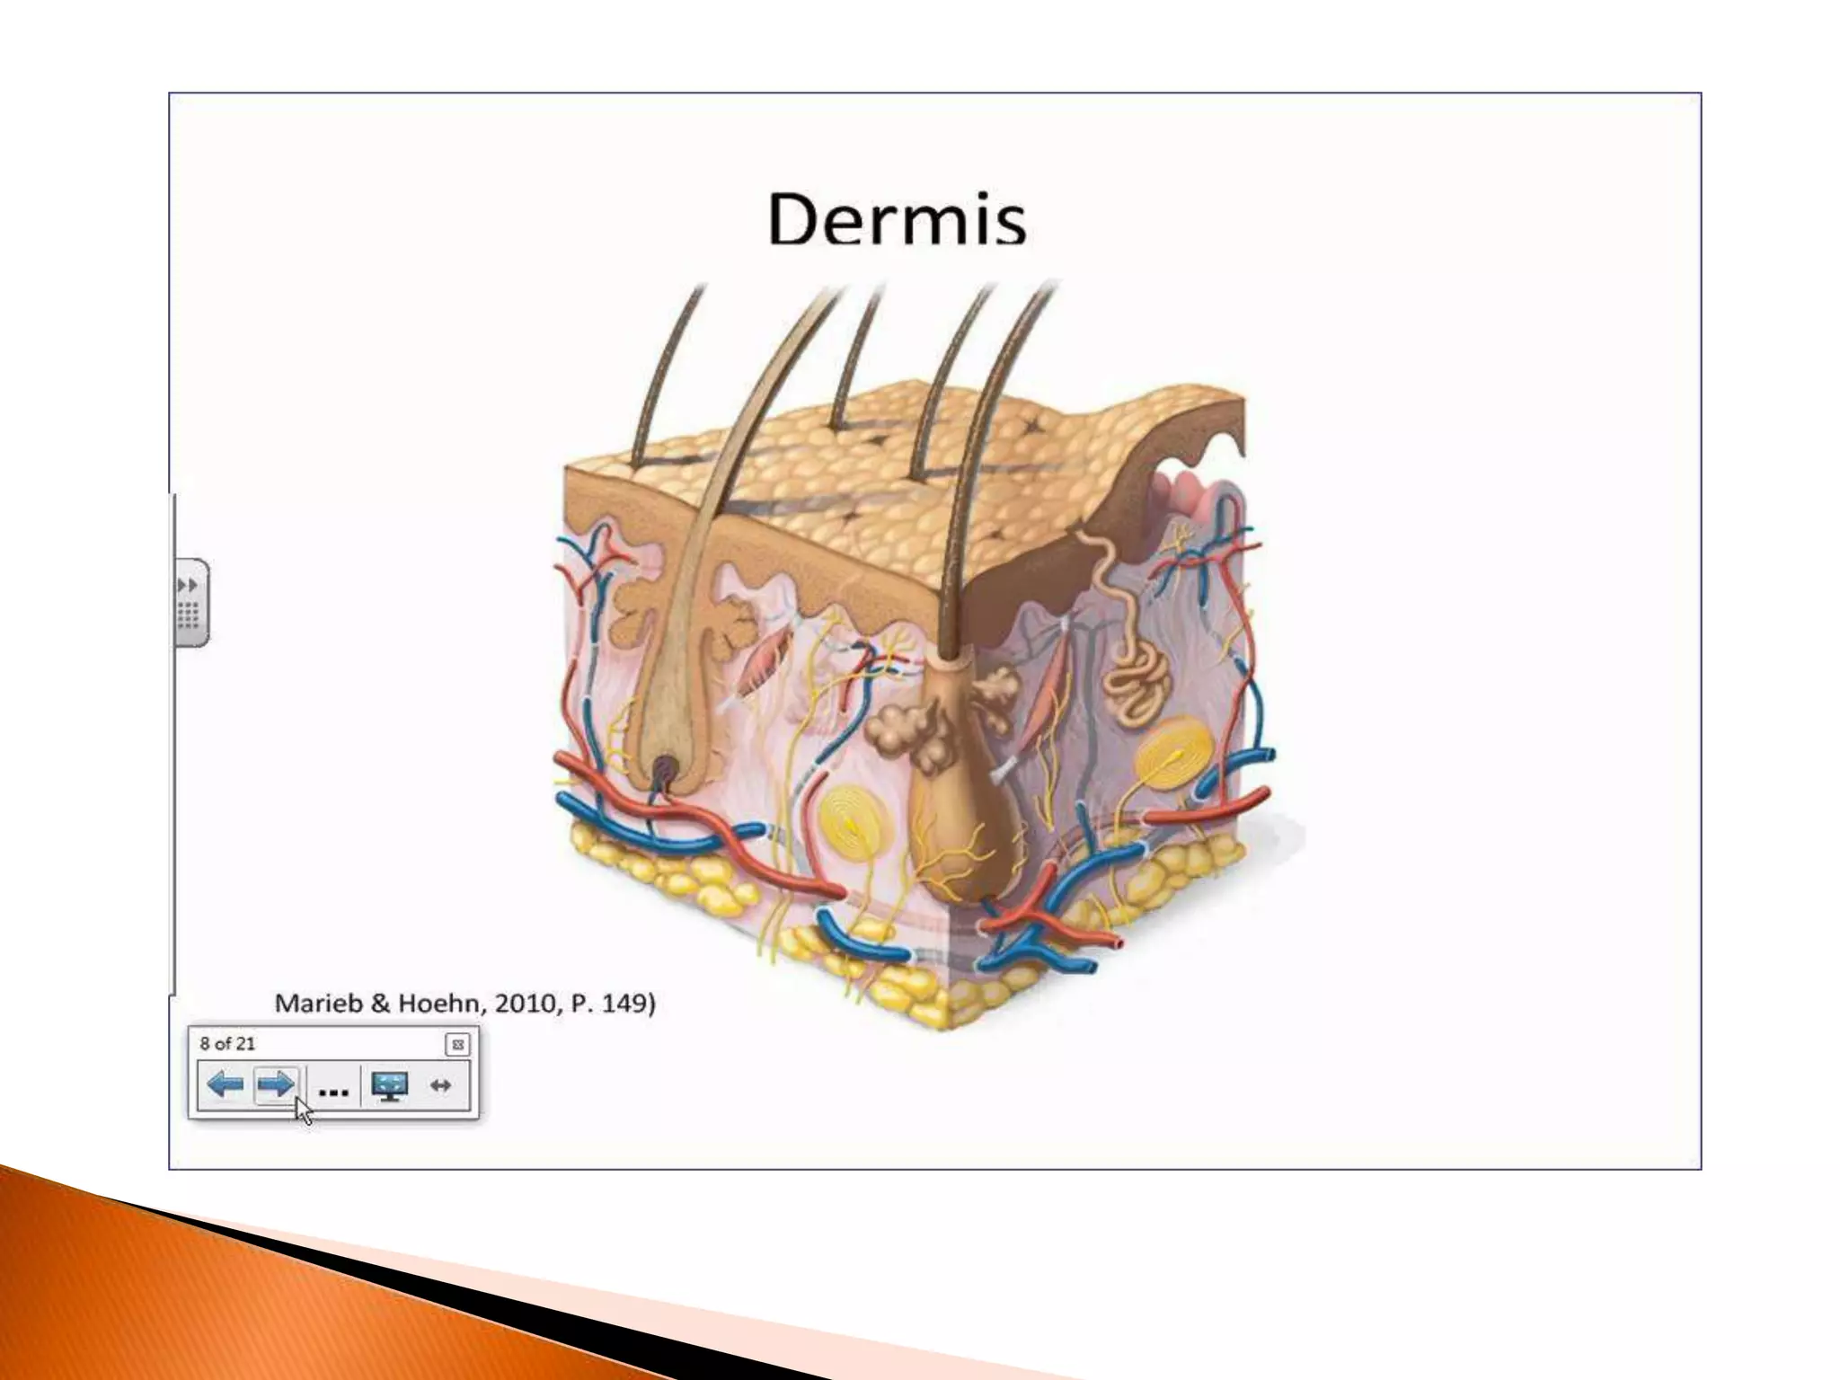Expand the side panel double-arrow tab

[x=188, y=584]
